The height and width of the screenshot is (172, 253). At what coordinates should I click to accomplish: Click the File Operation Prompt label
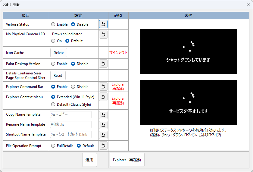coord(23,146)
